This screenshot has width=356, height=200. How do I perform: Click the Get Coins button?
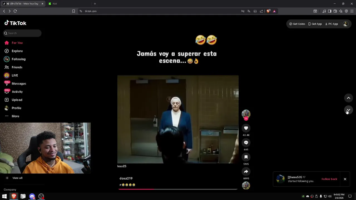click(297, 24)
